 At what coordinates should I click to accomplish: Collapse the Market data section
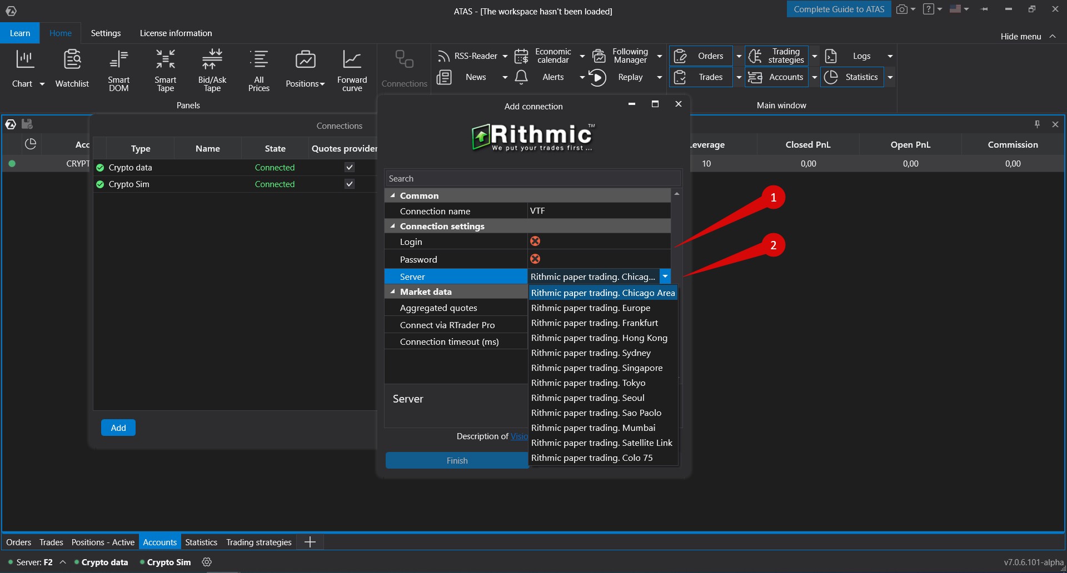coord(392,291)
